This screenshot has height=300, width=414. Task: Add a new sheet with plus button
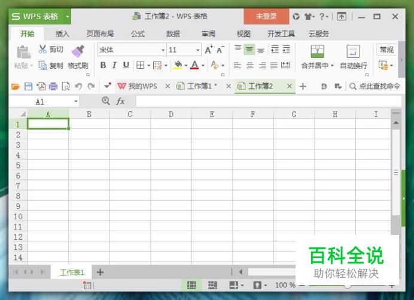point(100,272)
